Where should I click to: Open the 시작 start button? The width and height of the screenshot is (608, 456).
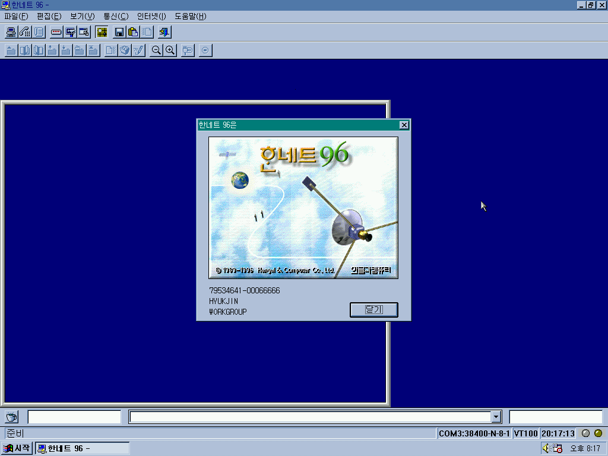click(x=16, y=448)
